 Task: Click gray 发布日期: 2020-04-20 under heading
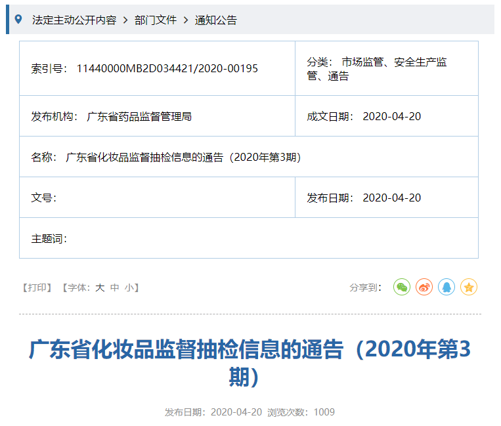[213, 412]
